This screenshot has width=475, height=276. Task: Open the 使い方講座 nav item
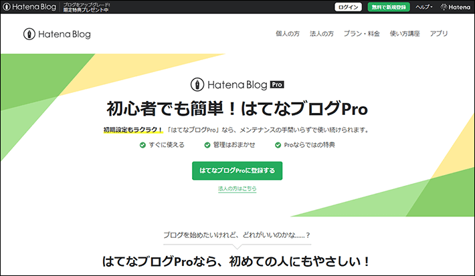tap(405, 33)
